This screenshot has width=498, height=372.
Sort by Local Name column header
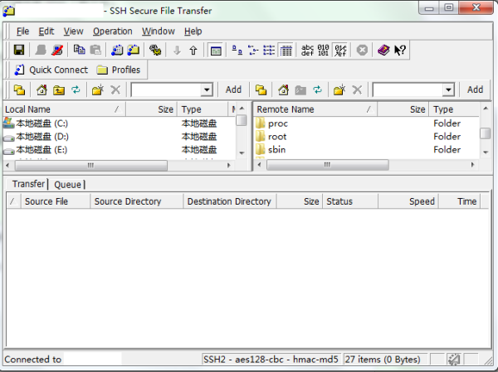point(65,109)
